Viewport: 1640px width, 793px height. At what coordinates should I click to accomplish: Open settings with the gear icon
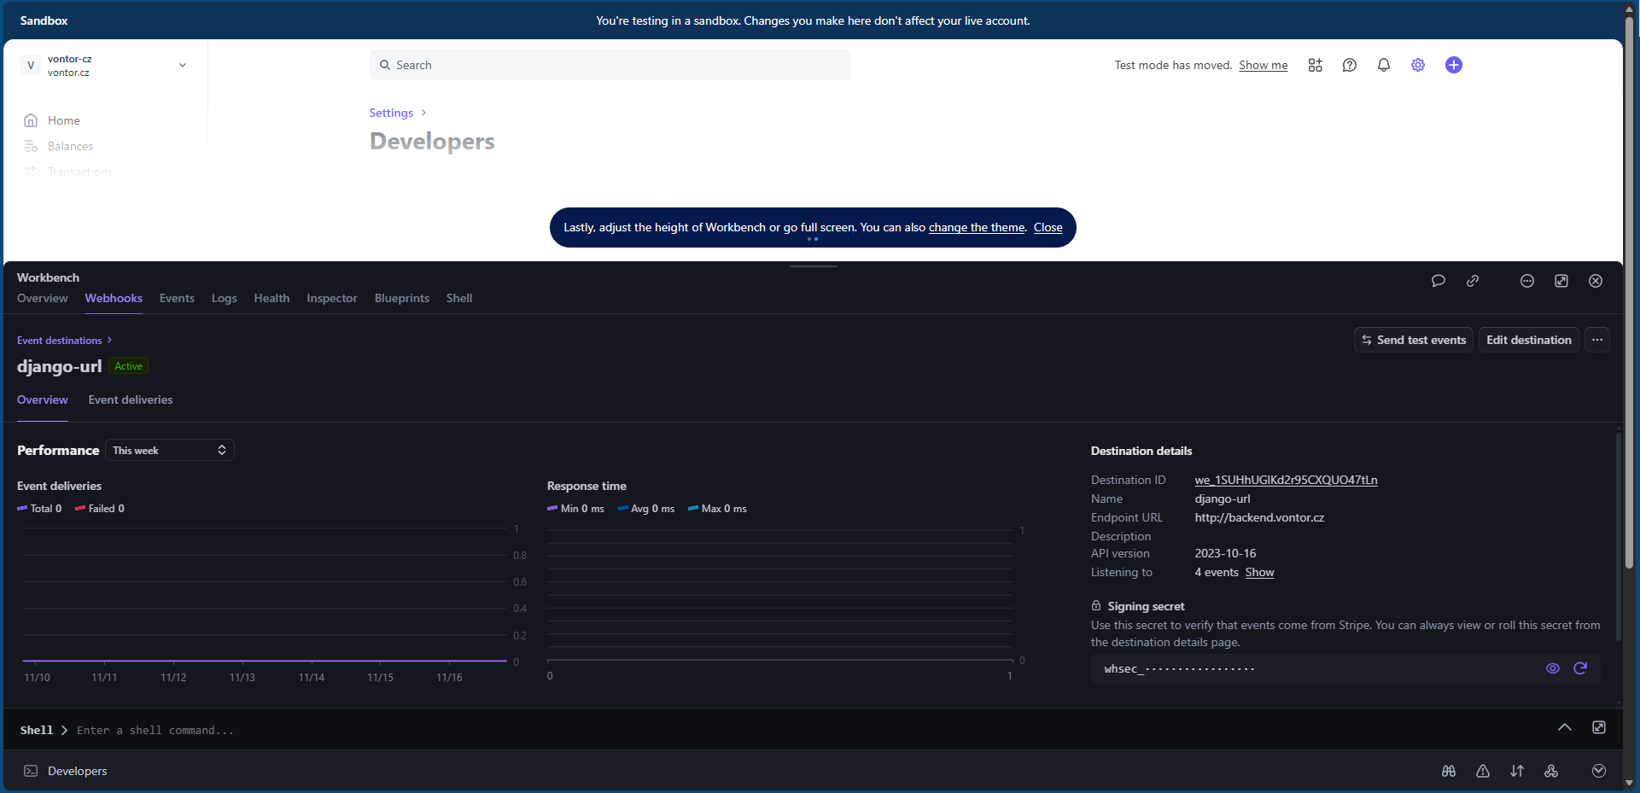point(1418,65)
